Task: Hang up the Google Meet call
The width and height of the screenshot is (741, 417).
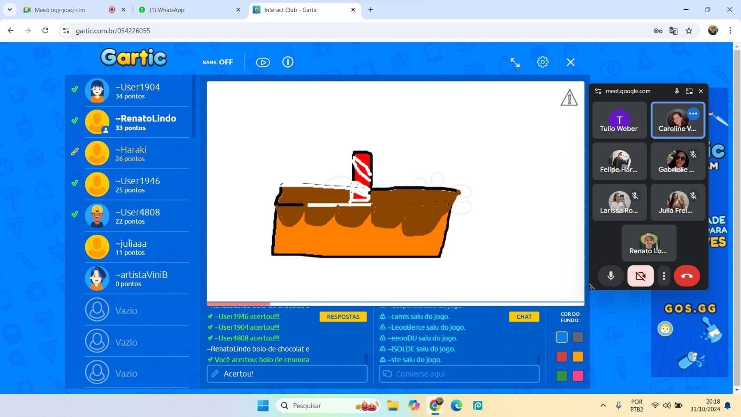Action: coord(687,276)
